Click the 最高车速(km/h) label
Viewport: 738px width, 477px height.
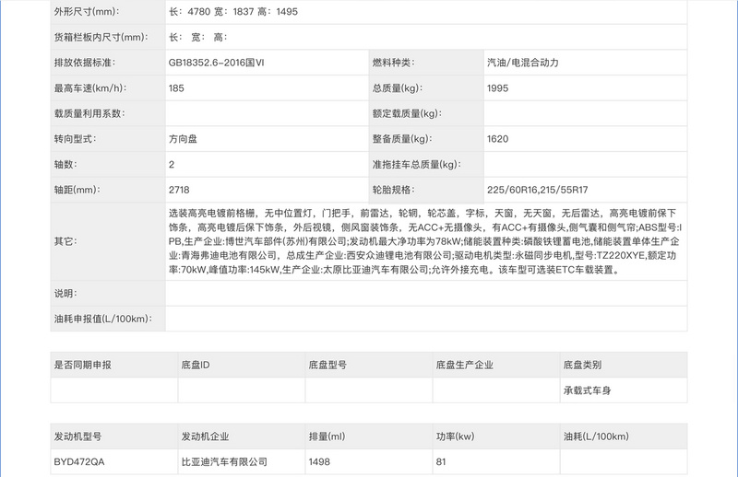click(x=90, y=87)
